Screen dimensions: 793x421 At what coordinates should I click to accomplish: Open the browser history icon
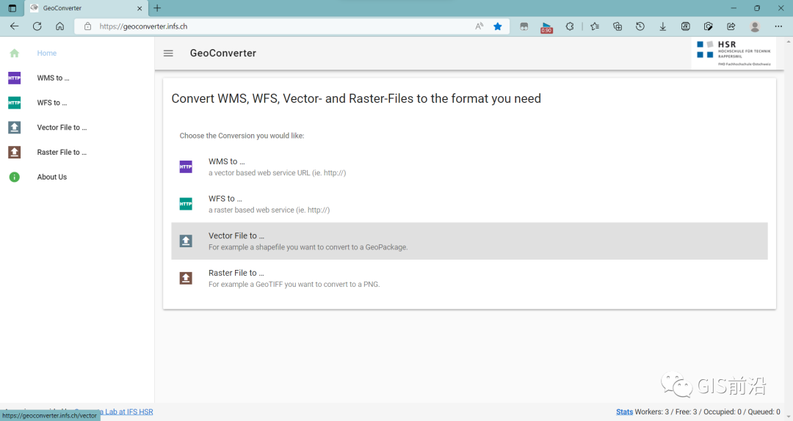pos(640,26)
